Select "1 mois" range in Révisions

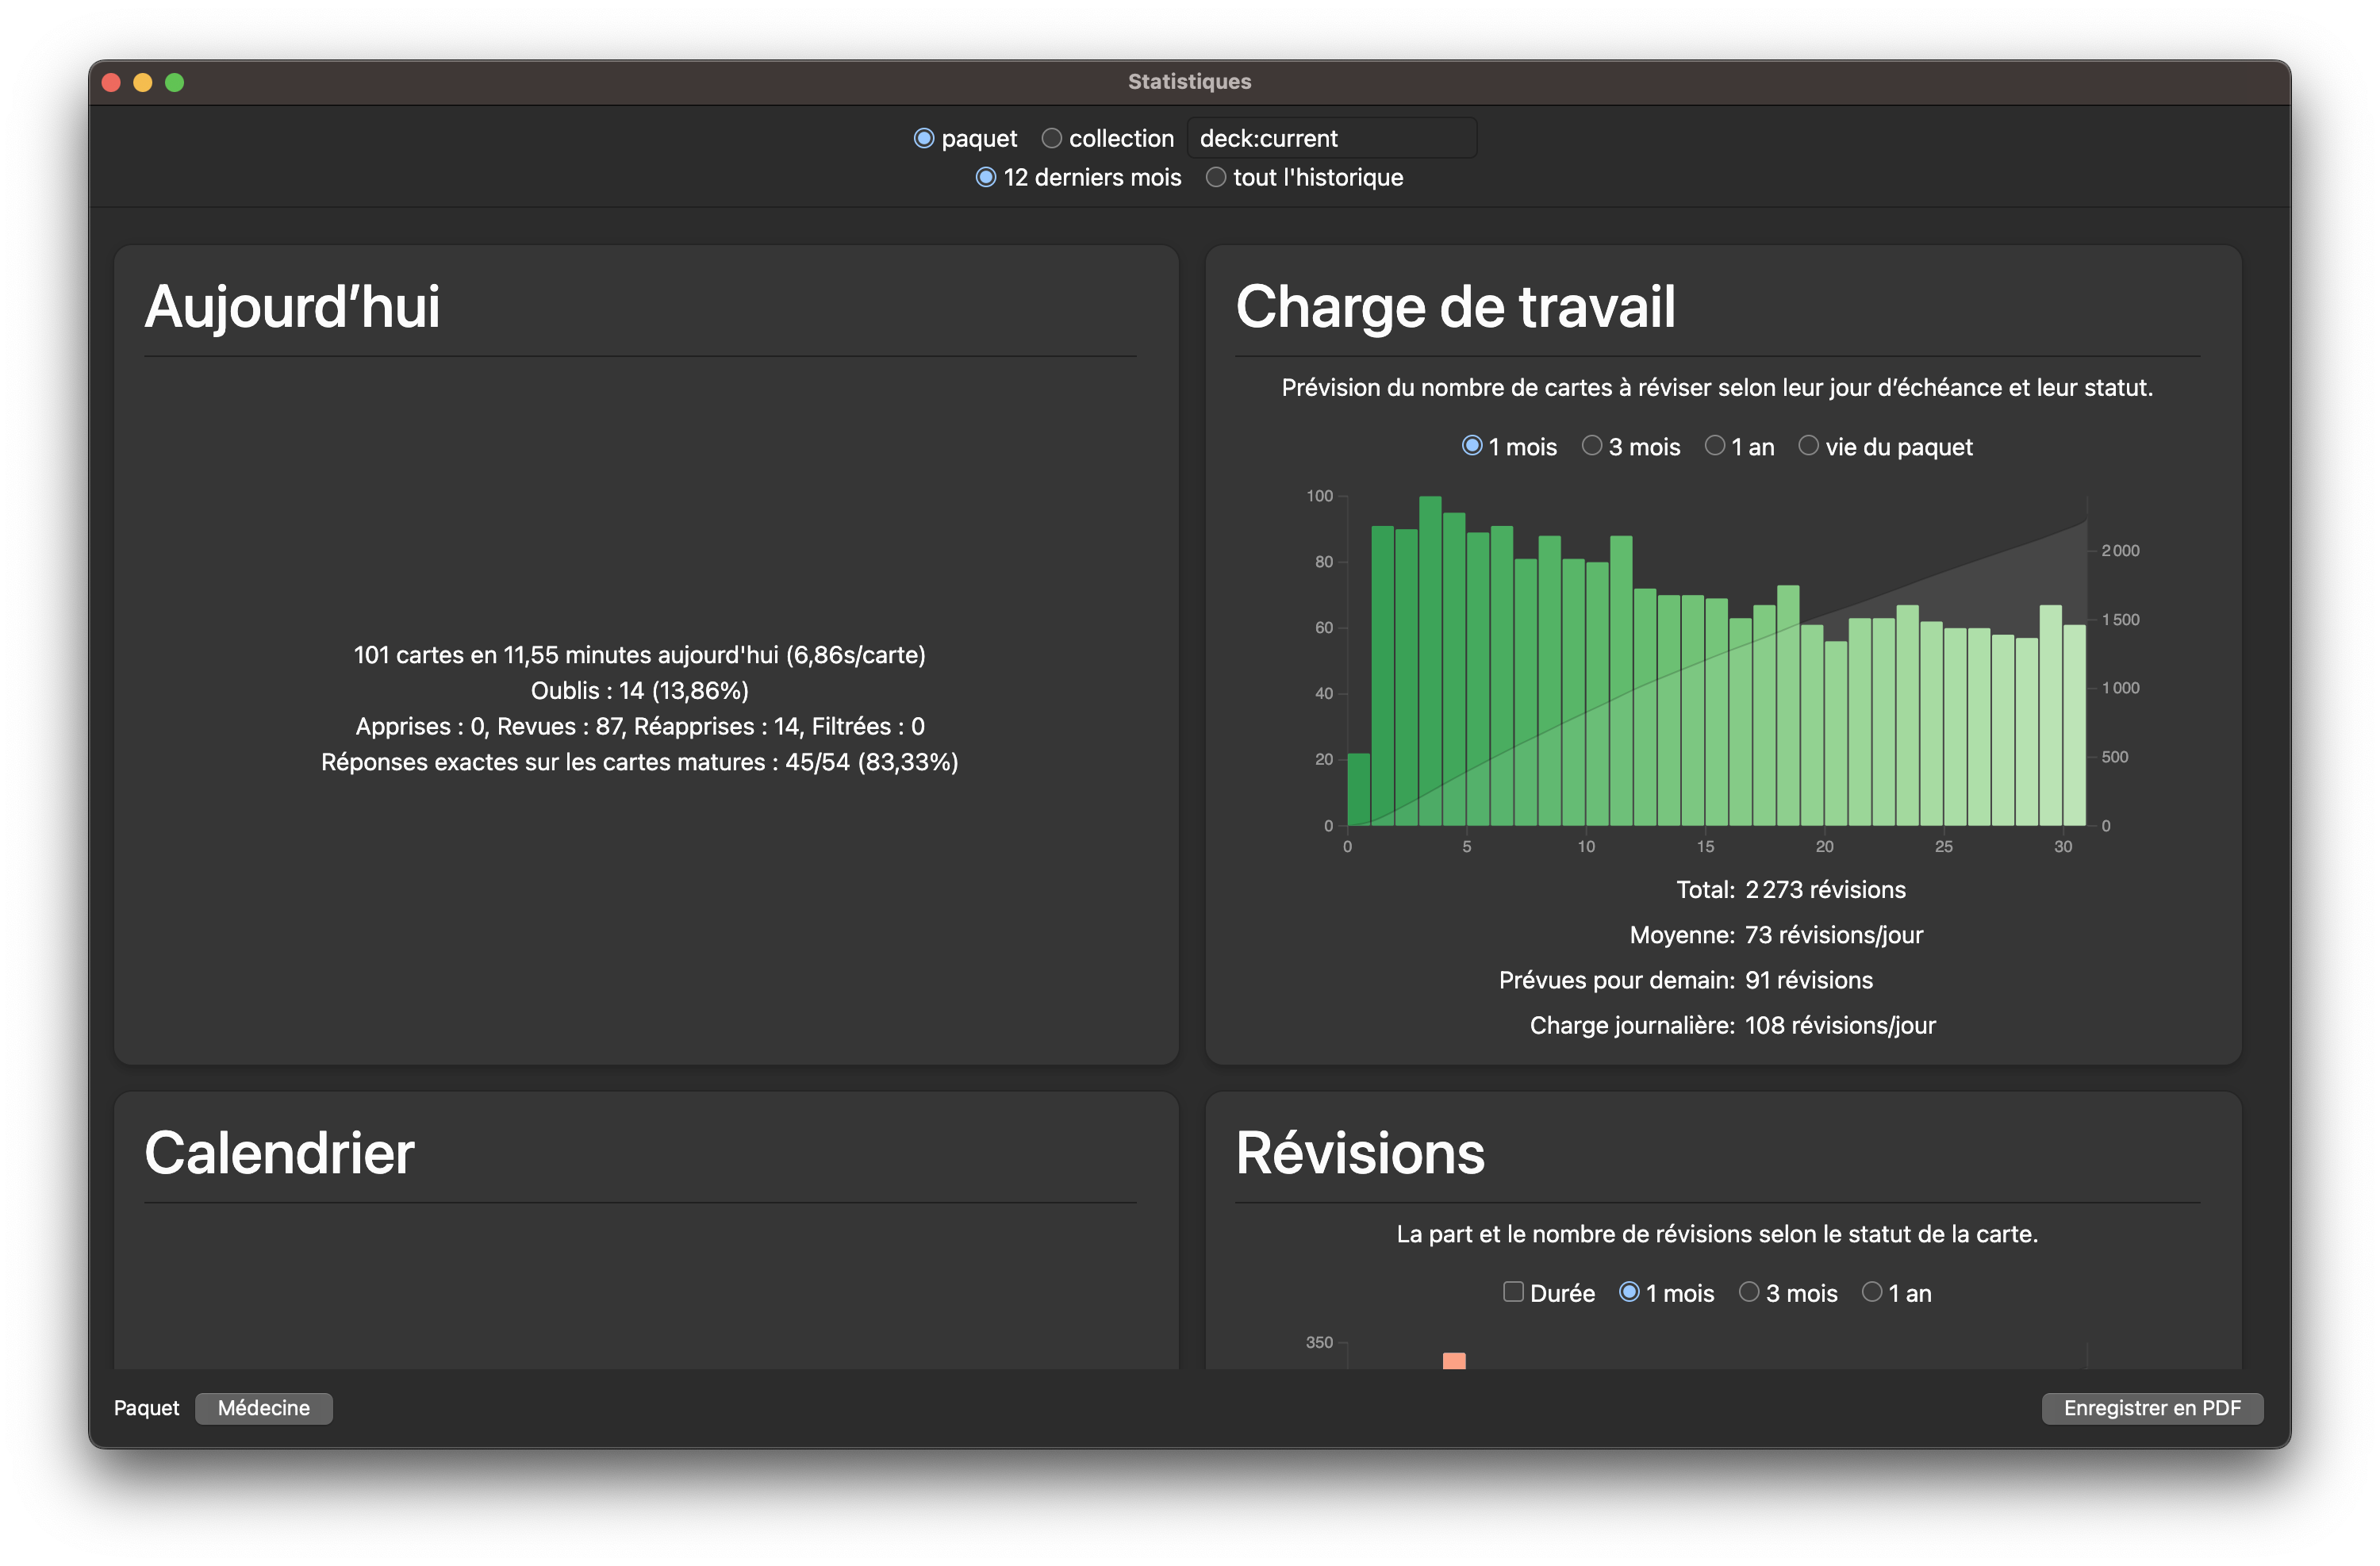[x=1630, y=1292]
